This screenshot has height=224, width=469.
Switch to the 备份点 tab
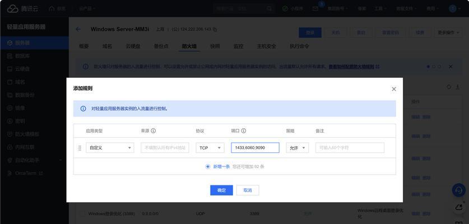tap(161, 46)
